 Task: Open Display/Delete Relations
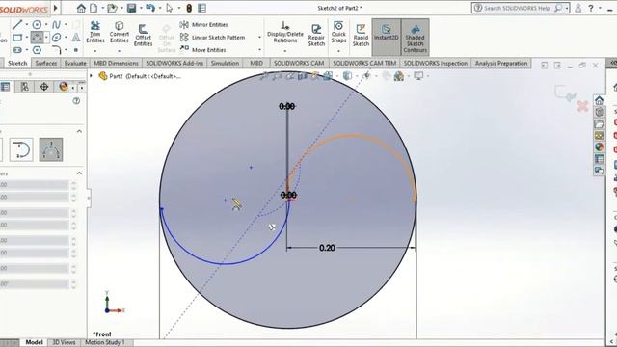(285, 32)
